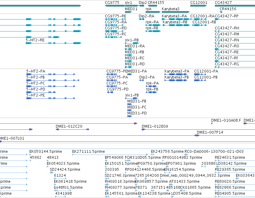Select BAC clone DME1-007P14

210,132
